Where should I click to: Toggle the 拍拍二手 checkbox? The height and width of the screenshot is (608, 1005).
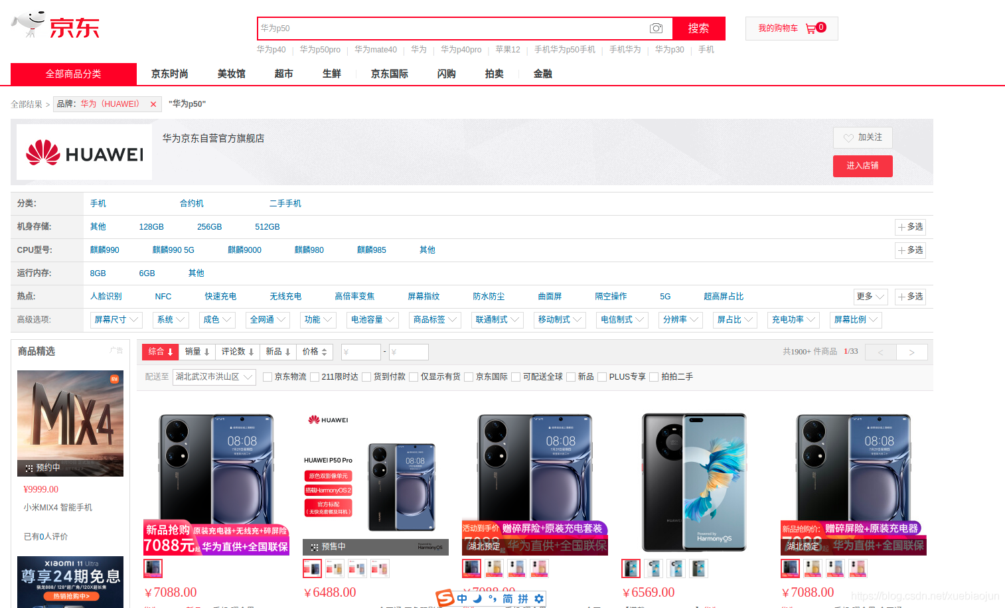pos(654,377)
